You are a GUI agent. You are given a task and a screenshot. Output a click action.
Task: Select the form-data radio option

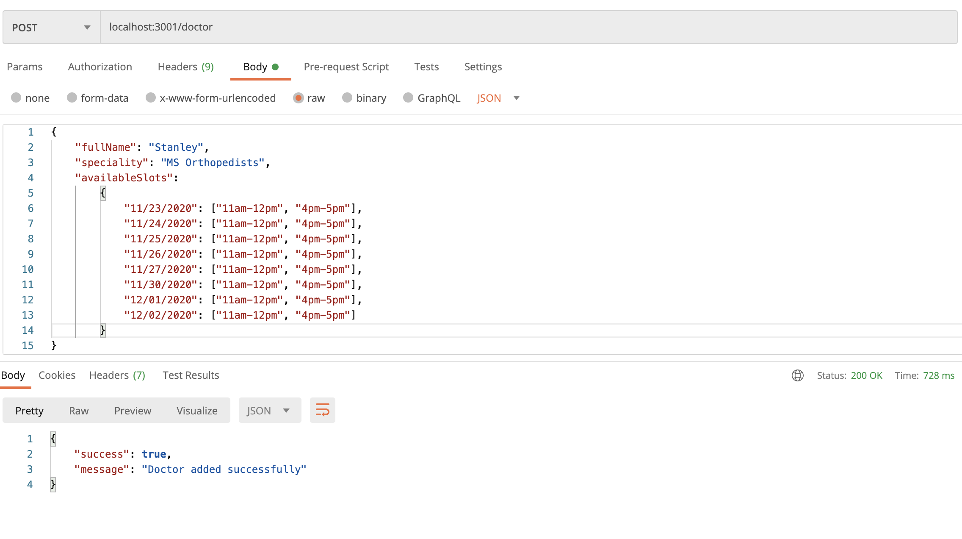point(72,98)
